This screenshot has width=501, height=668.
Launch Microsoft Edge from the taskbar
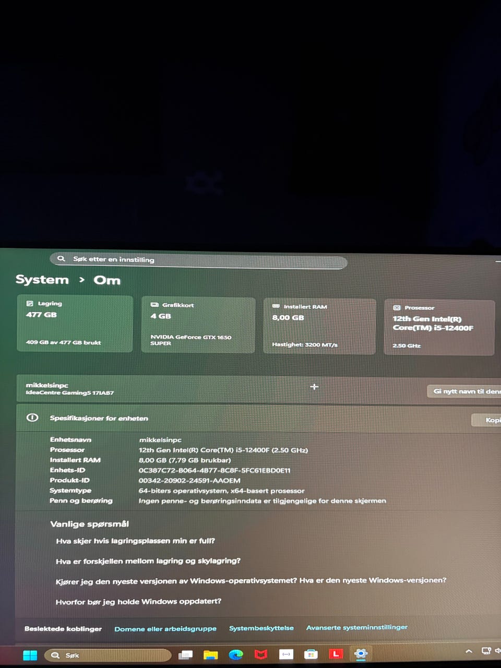click(x=236, y=654)
